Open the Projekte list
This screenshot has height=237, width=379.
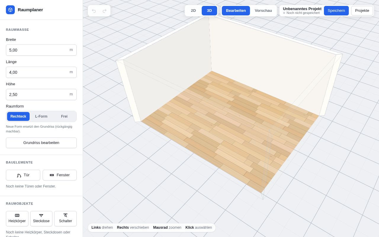[x=362, y=11]
